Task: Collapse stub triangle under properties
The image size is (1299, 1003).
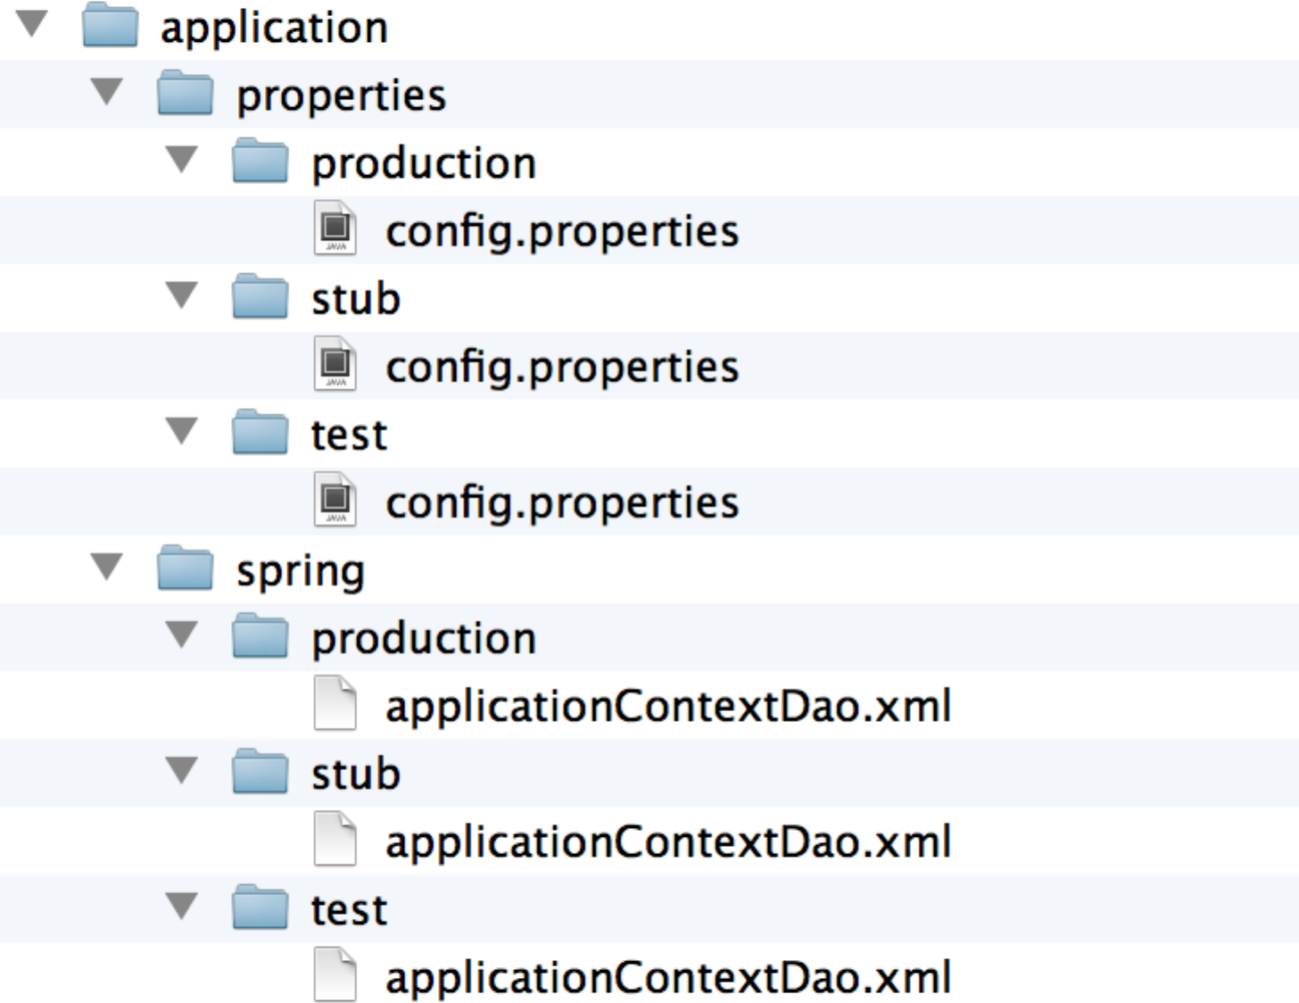Action: [x=182, y=295]
